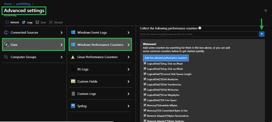Viewport: 272px width, 122px height.
Task: Expand Syslog chevron
Action: pos(129,106)
